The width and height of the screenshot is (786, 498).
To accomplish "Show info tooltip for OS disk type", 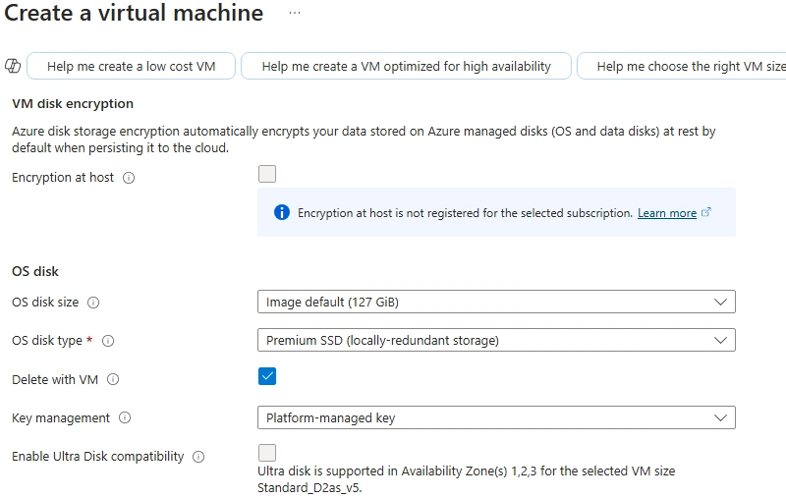I will 108,341.
